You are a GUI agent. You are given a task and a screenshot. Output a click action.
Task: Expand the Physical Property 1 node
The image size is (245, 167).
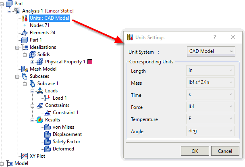click(33, 62)
